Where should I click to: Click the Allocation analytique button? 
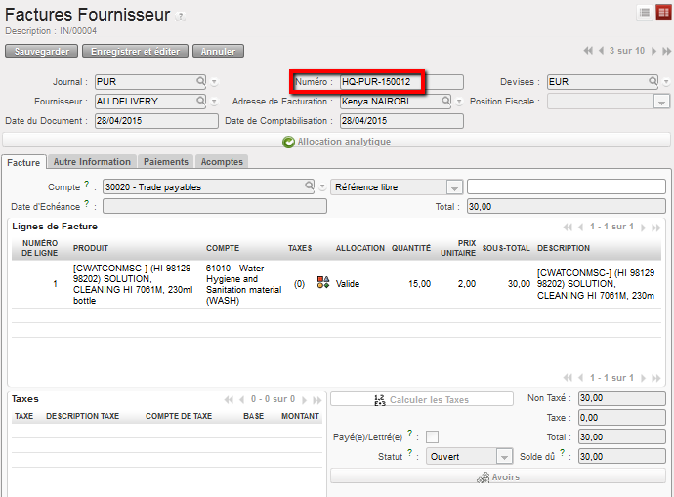tap(336, 142)
